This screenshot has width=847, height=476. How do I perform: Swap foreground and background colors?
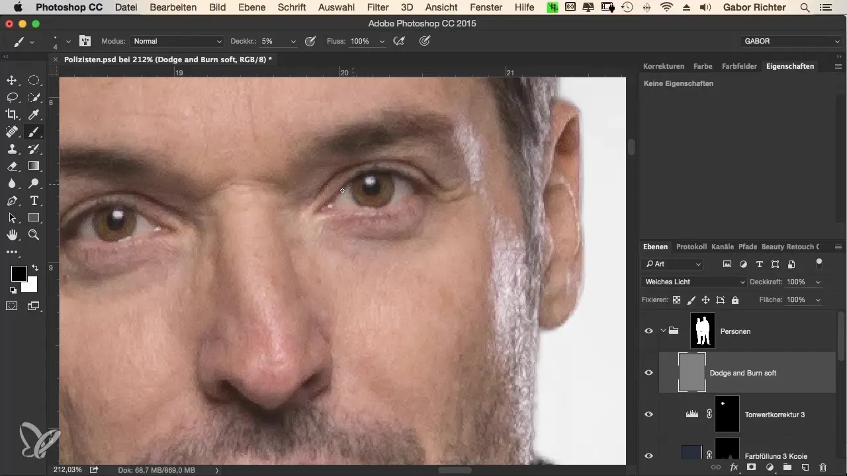[34, 268]
